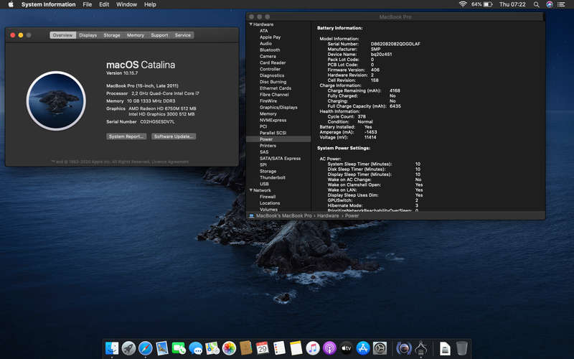The image size is (574, 359).
Task: Open Messages from the Dock
Action: click(196, 348)
